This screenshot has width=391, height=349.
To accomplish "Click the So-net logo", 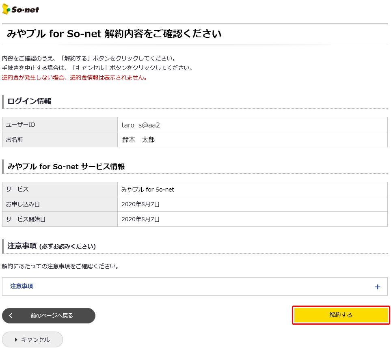I will (x=21, y=9).
